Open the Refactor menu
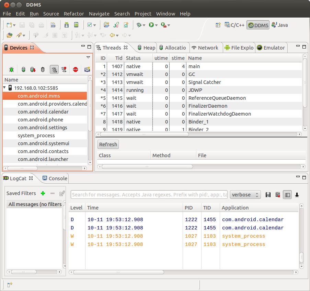310x291 pixels. point(74,14)
